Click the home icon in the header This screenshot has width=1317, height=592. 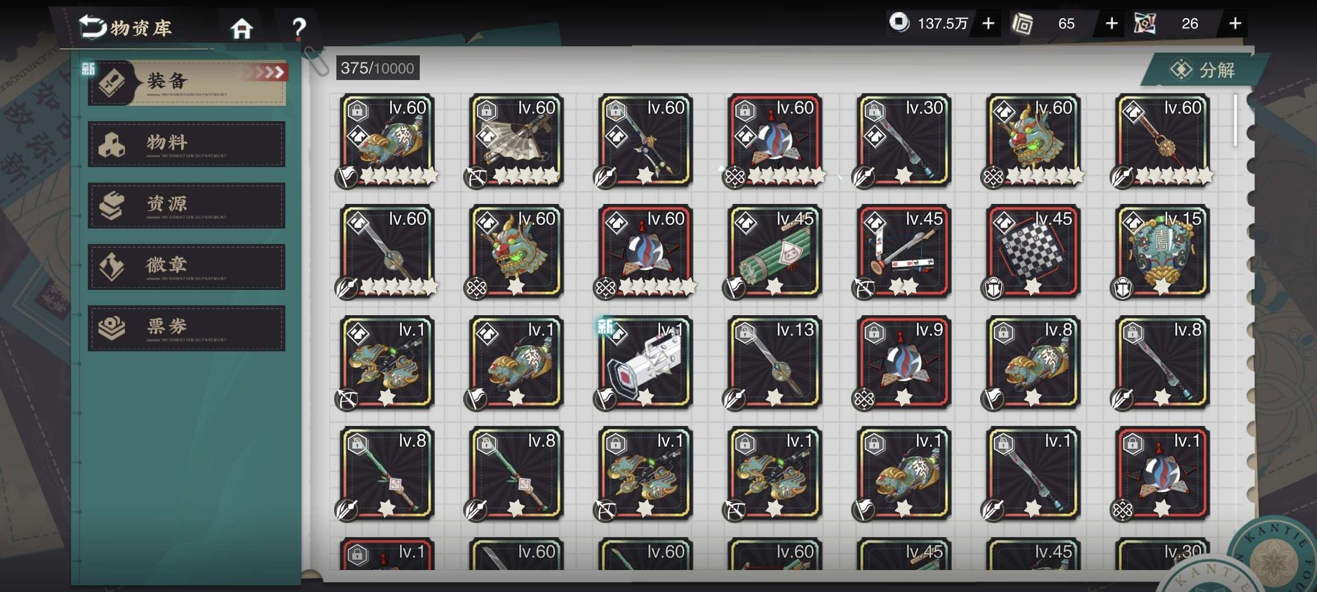coord(241,27)
